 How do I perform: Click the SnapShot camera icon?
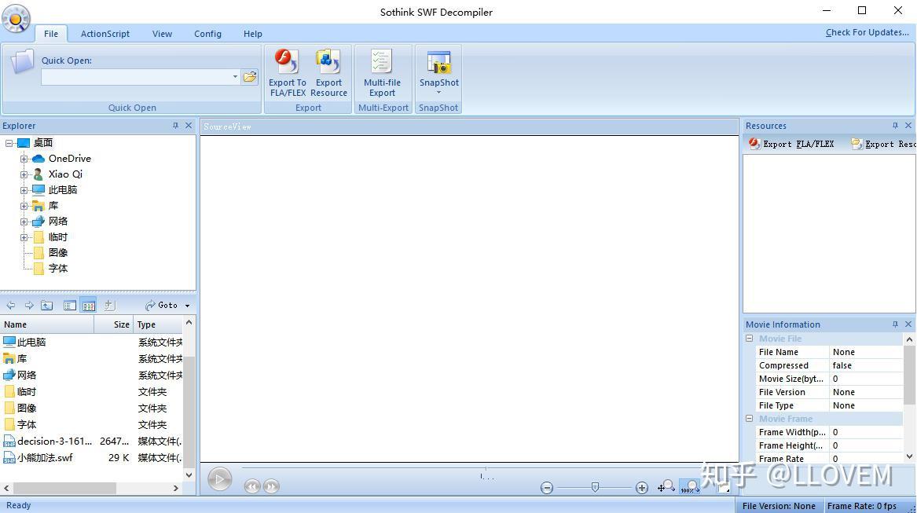[438, 62]
